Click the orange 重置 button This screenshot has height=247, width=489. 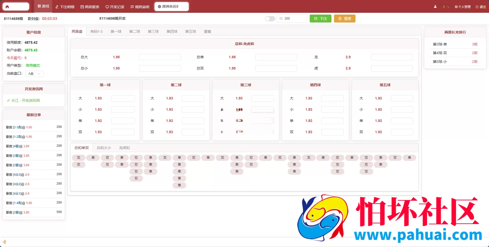point(345,19)
